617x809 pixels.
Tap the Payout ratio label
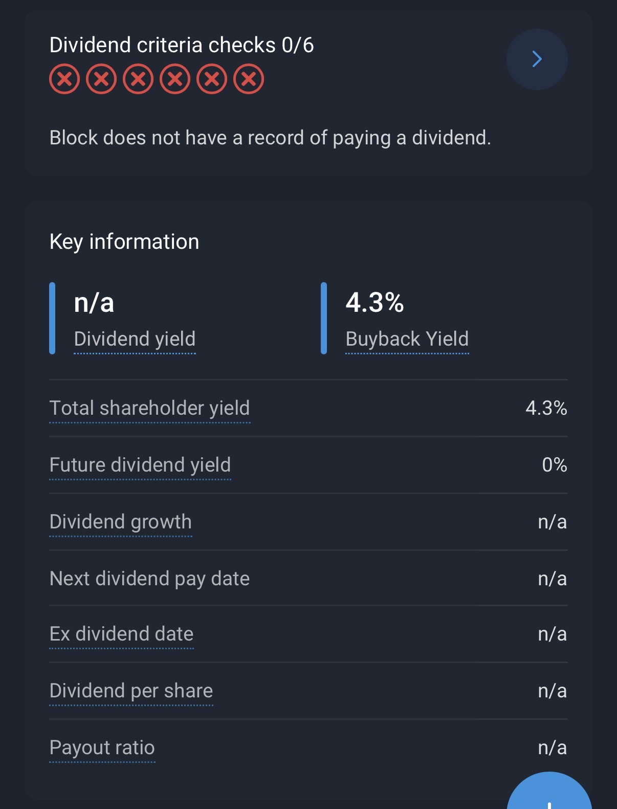coord(102,748)
